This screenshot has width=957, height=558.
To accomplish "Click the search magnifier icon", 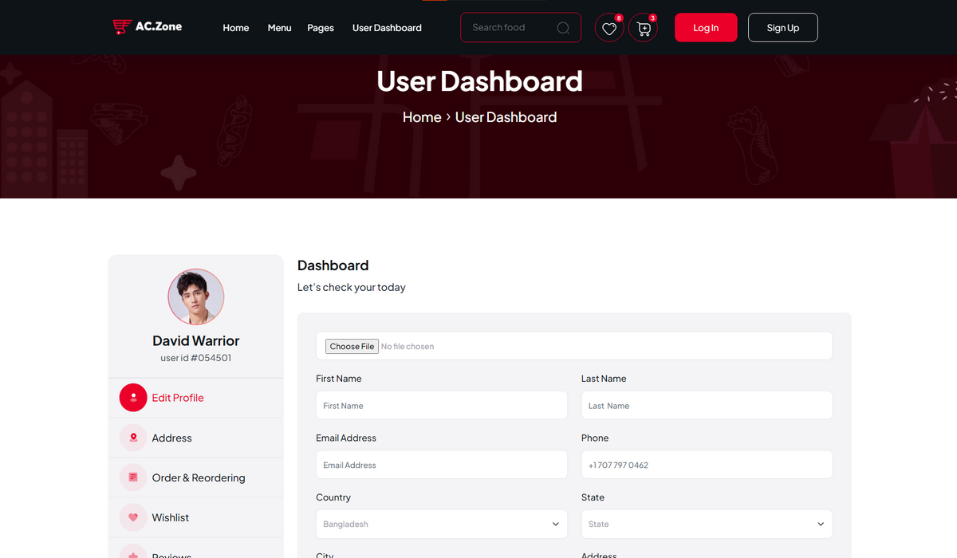I will coord(563,28).
